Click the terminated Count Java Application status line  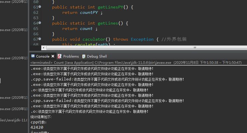pos(136,63)
